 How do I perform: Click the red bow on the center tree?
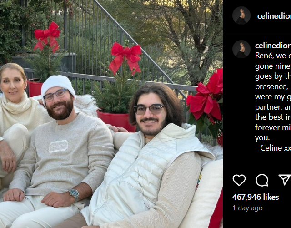(x=125, y=58)
